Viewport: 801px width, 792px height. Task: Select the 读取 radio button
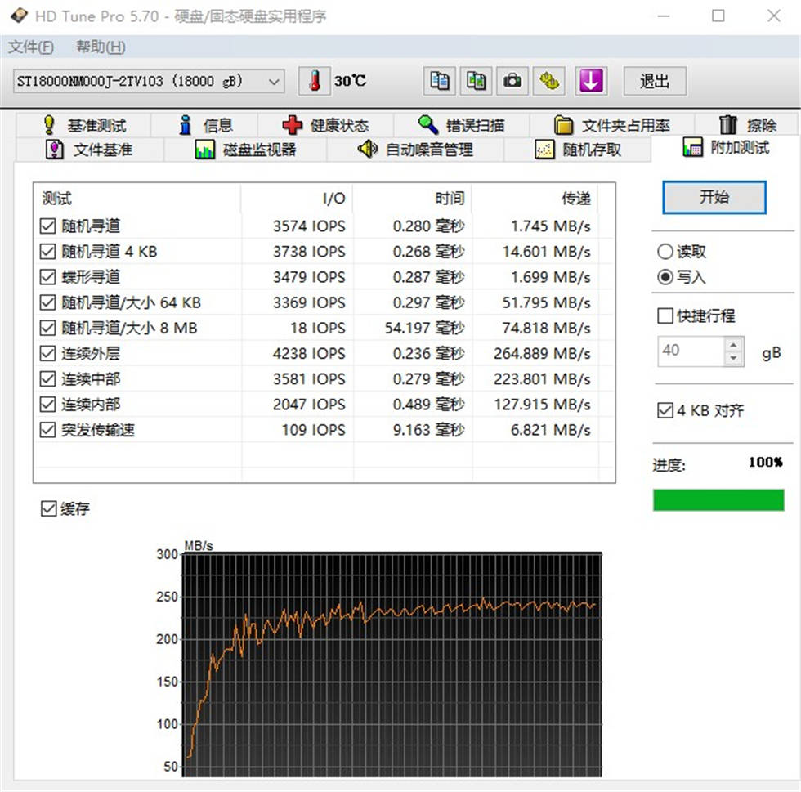pyautogui.click(x=665, y=252)
